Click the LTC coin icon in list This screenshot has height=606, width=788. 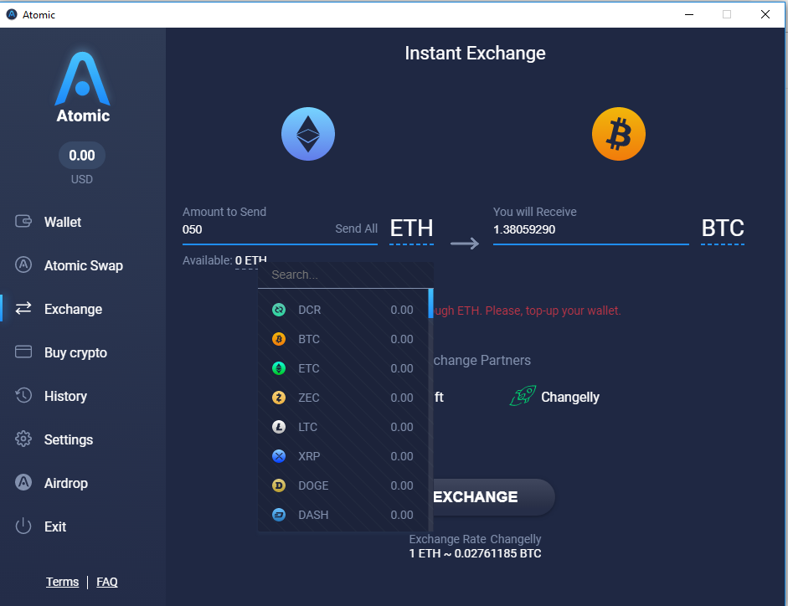tap(279, 427)
